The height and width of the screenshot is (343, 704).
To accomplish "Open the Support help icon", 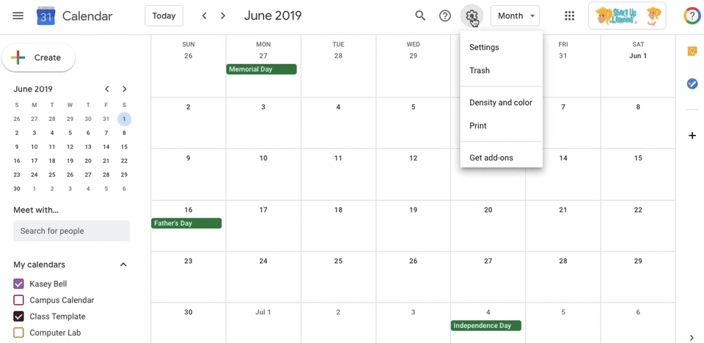I will pyautogui.click(x=445, y=15).
